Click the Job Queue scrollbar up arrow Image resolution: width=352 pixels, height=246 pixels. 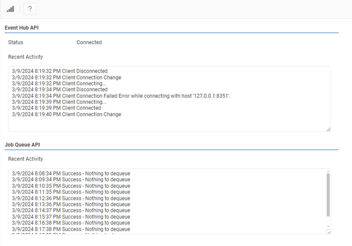pyautogui.click(x=328, y=171)
